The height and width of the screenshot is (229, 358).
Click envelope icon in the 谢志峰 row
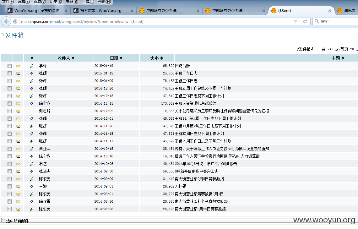point(18,111)
